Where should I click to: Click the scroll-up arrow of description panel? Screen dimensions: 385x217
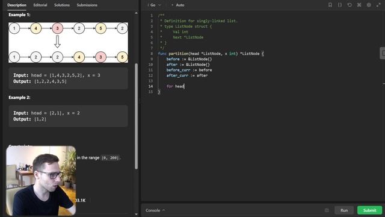point(137,13)
